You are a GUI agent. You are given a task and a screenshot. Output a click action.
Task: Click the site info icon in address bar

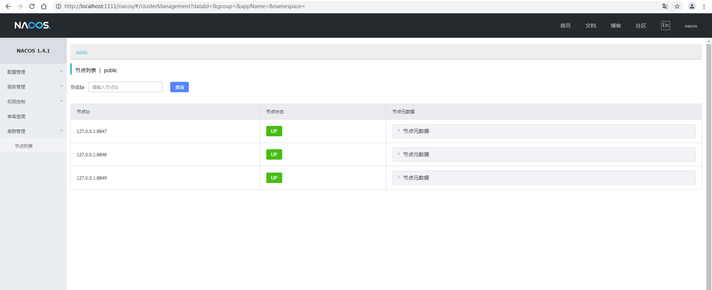coord(59,6)
